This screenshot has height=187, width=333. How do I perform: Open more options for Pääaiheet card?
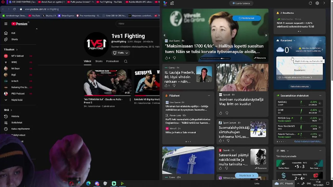(209, 96)
